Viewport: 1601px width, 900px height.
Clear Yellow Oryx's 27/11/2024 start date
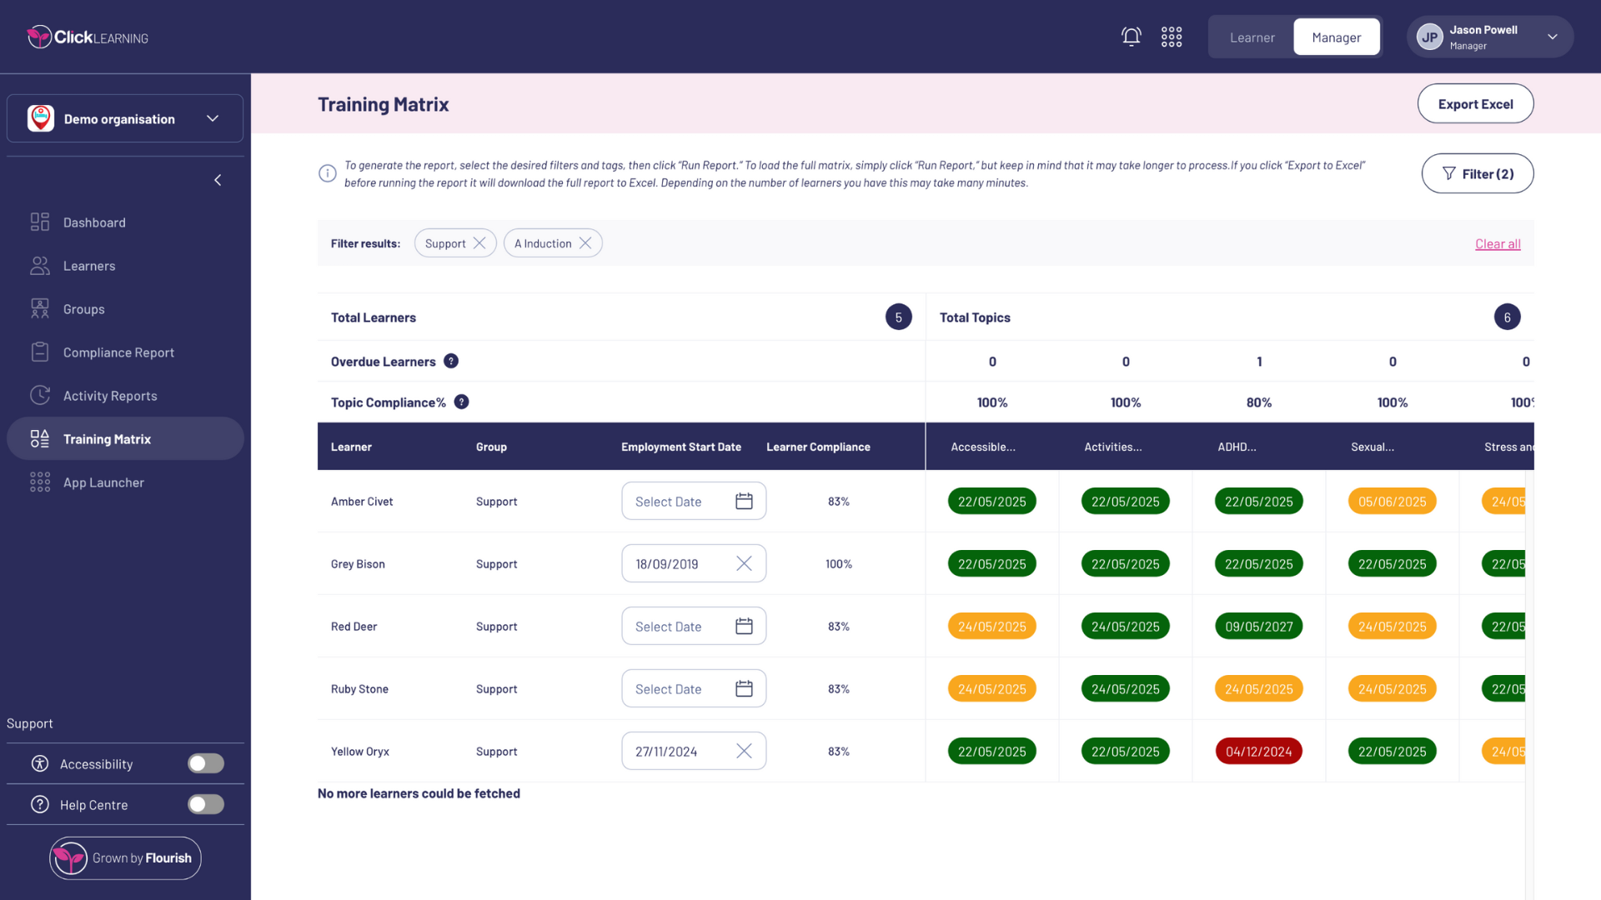[744, 751]
